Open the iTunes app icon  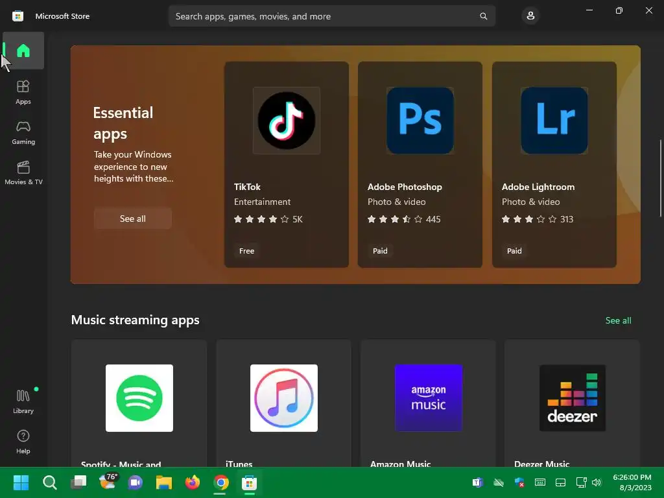pyautogui.click(x=284, y=398)
